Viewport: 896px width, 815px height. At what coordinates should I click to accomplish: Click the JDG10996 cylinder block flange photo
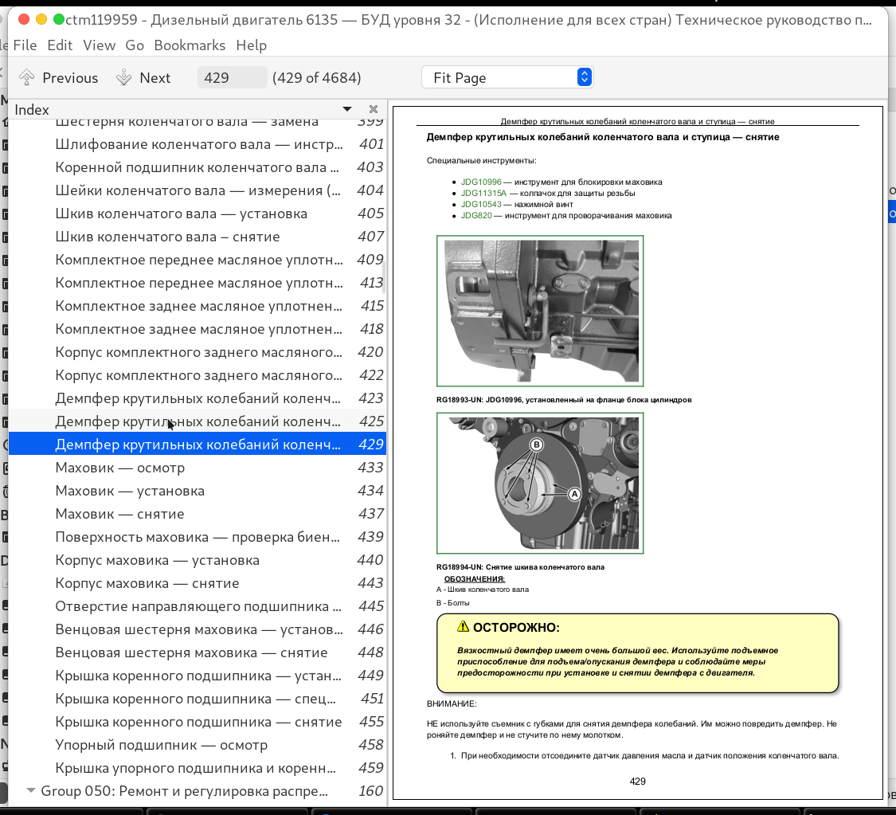540,311
